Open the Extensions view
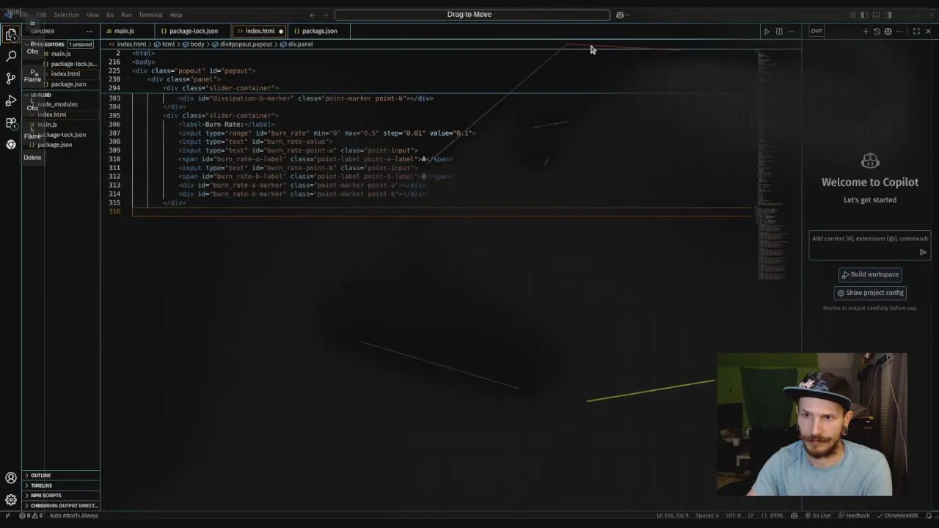This screenshot has height=528, width=939. (11, 122)
